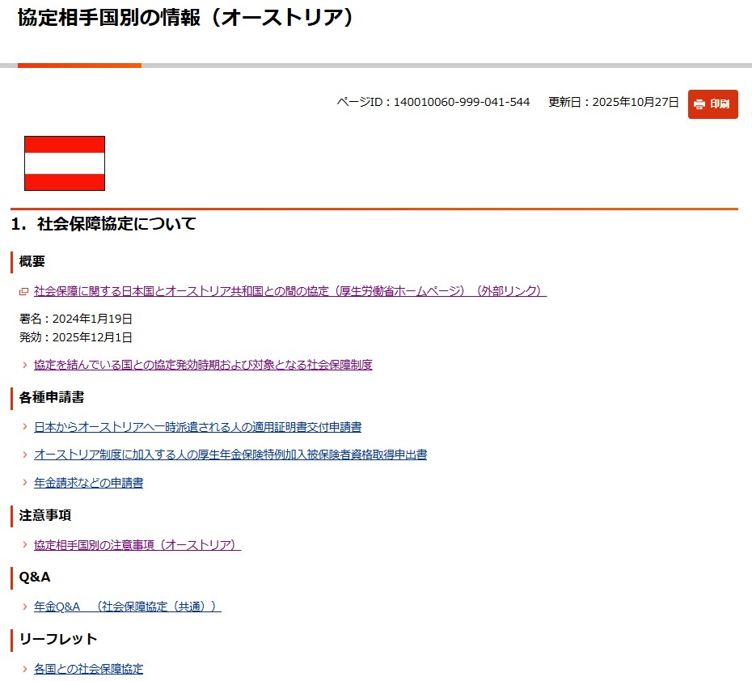The width and height of the screenshot is (752, 681).
Task: Click the chevron before 各国との社会保障協定
Action: tap(25, 670)
